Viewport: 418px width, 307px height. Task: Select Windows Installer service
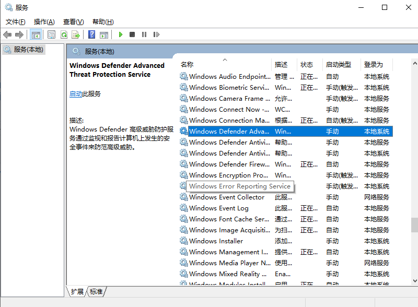point(286,241)
